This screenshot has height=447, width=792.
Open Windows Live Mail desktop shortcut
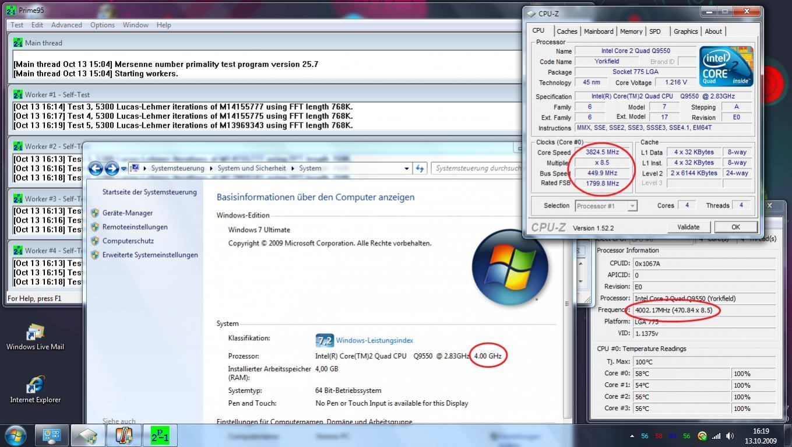pos(35,337)
